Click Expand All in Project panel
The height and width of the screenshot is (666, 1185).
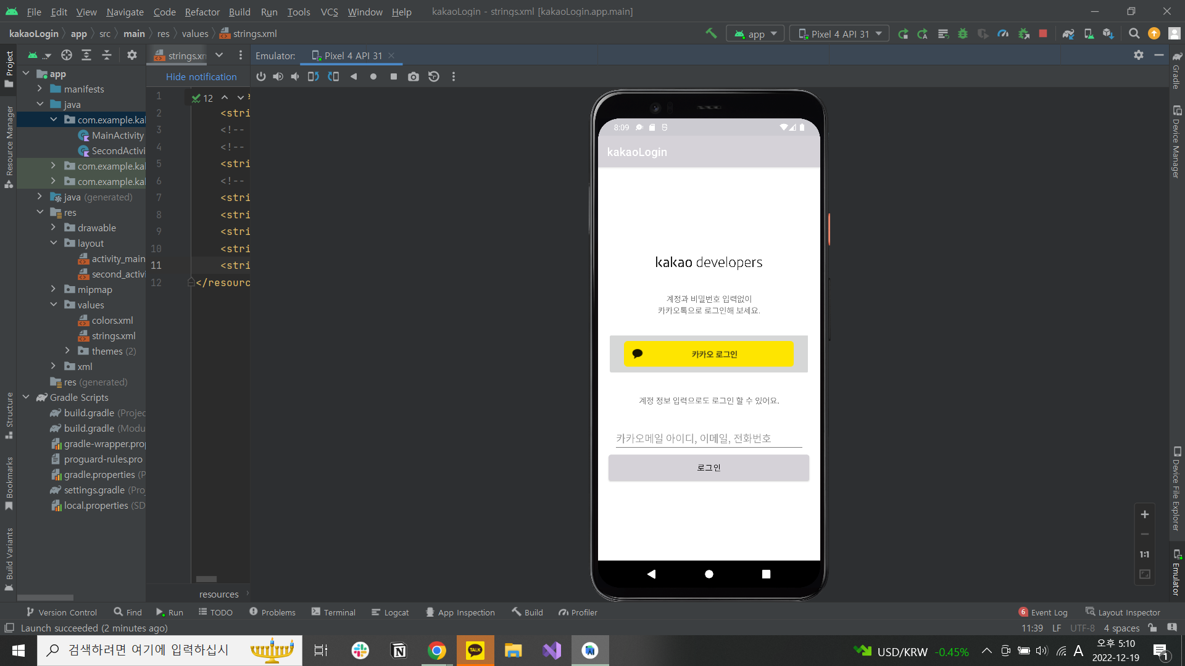click(86, 55)
